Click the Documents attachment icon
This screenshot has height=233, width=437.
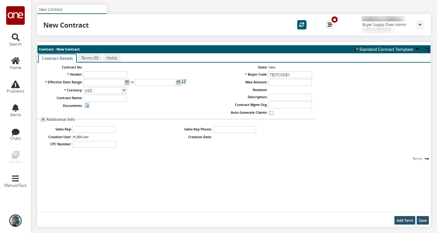coord(87,106)
